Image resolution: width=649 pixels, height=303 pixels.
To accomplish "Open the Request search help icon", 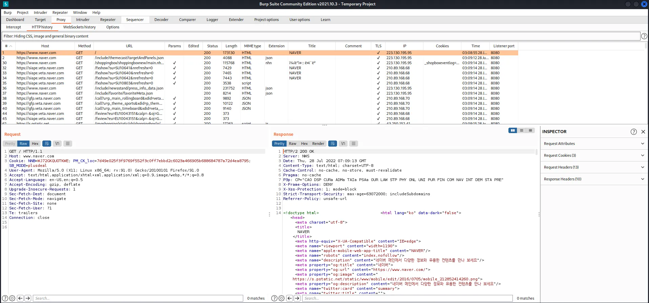I will (x=5, y=298).
